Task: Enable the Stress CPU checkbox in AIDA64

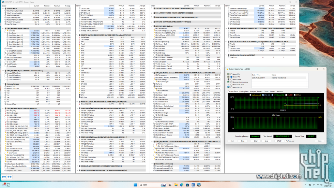Action: click(x=231, y=74)
